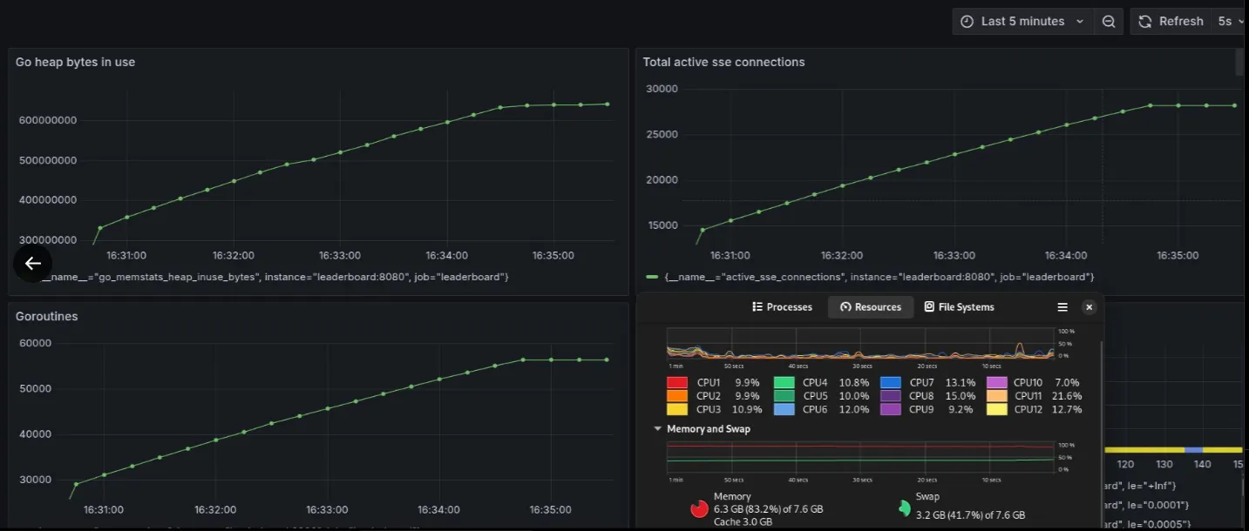Click the zoom out time range magnifier icon

click(1108, 20)
